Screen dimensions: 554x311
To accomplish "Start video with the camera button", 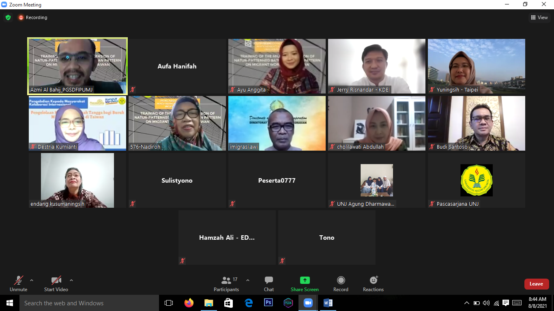I will (x=56, y=281).
